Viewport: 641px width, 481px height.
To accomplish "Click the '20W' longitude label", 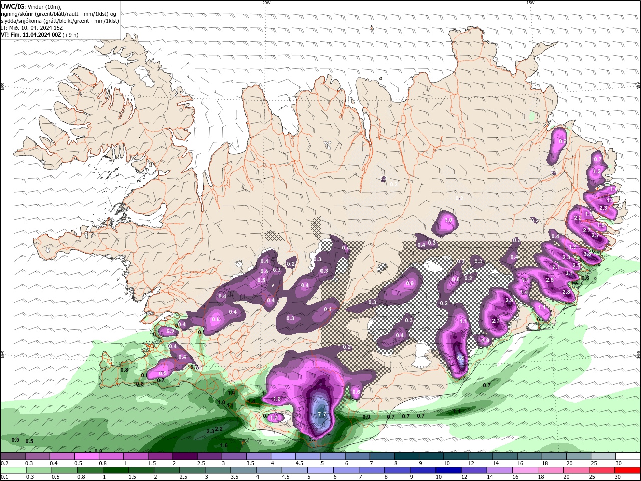I will pyautogui.click(x=266, y=3).
